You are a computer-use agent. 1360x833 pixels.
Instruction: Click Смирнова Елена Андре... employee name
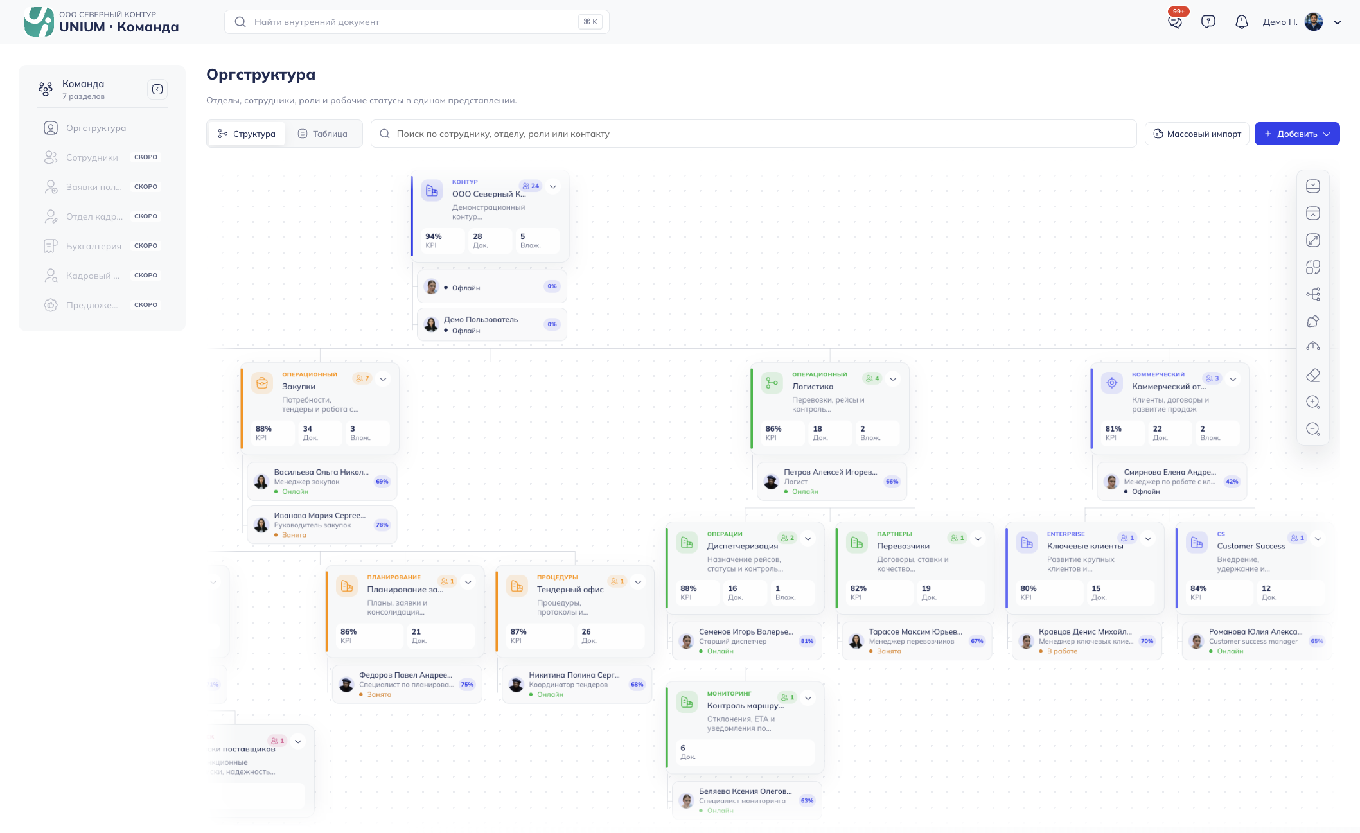[x=1170, y=472]
